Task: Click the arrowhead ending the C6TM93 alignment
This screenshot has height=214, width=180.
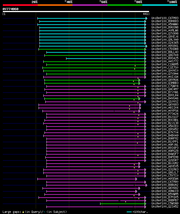Action: 147,18
